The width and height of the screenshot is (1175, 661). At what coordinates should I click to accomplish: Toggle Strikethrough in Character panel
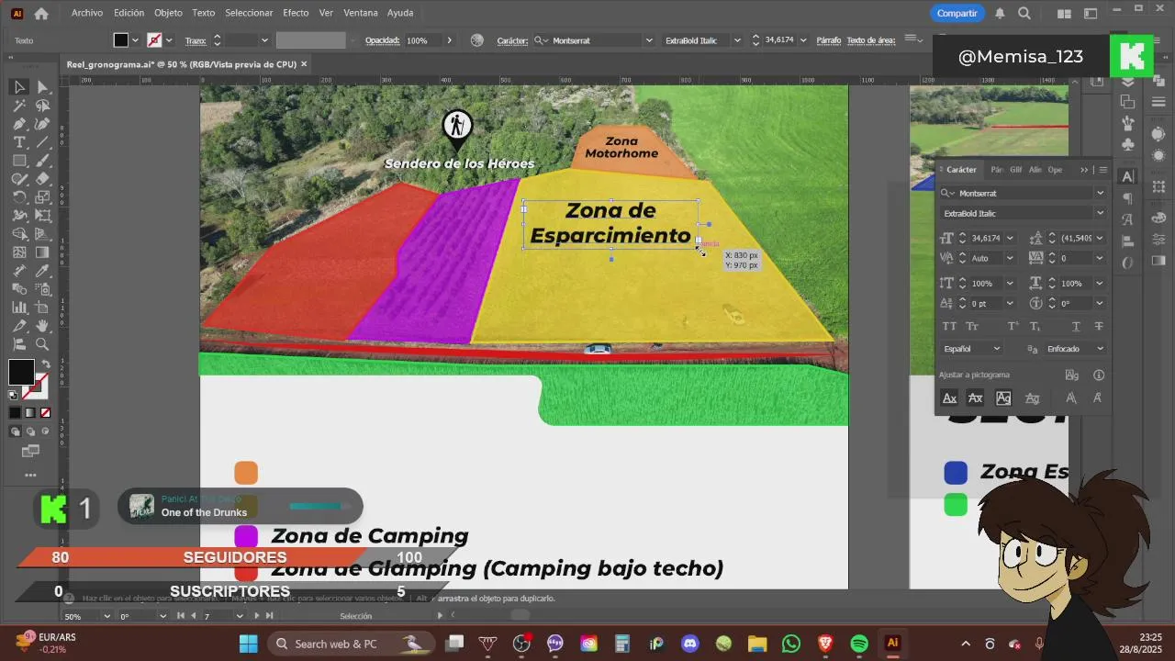(x=1099, y=326)
